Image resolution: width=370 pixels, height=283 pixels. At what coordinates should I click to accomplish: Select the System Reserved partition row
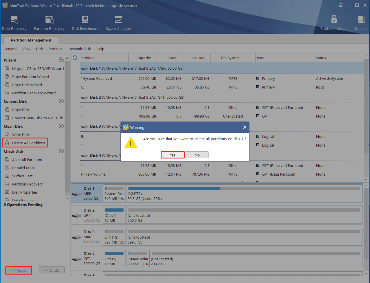(222, 78)
